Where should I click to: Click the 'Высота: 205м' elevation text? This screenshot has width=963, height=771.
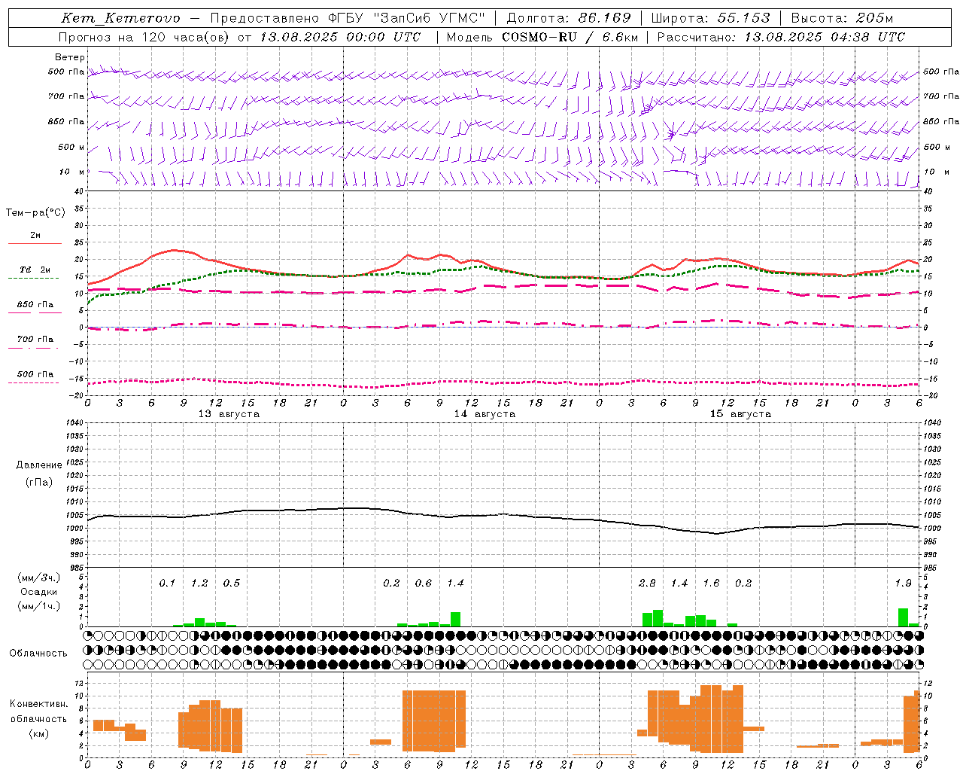(x=842, y=18)
